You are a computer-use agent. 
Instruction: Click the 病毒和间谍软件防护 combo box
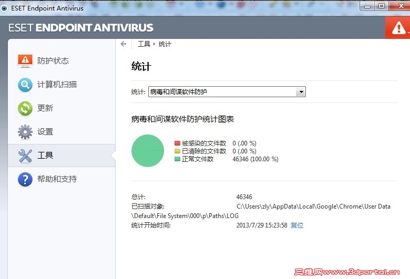coord(227,92)
